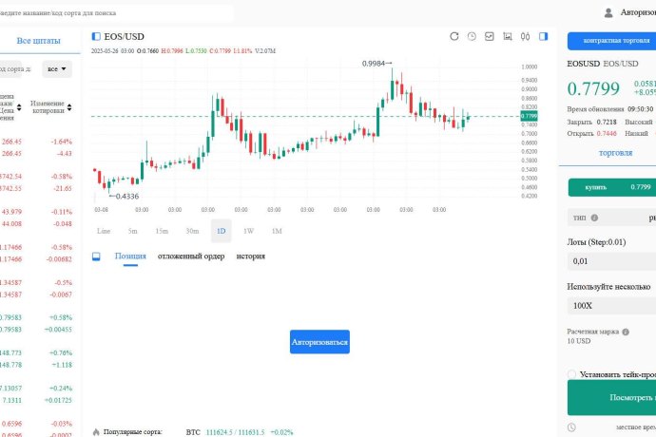
Task: Click the контрактная торговля button
Action: click(611, 41)
